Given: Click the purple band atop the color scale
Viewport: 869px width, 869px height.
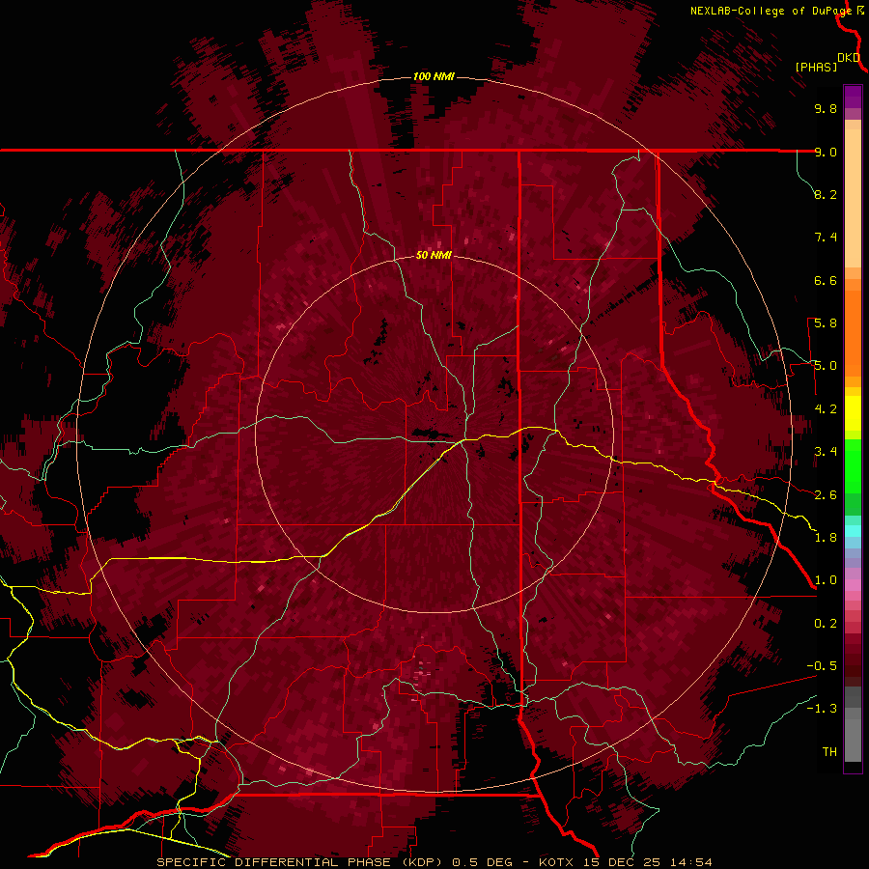Looking at the screenshot, I should (853, 97).
